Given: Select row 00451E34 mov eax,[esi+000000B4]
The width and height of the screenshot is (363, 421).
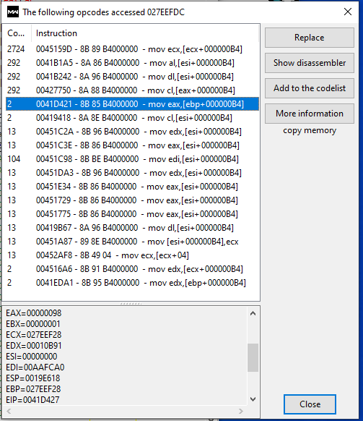Looking at the screenshot, I should click(x=132, y=187).
